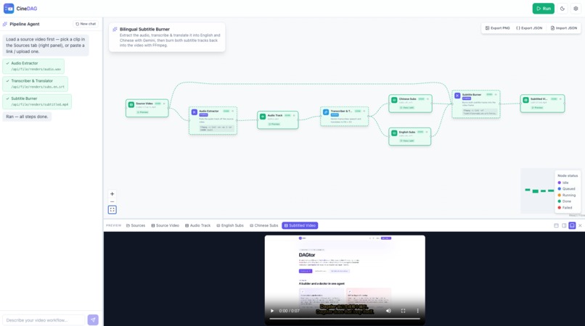Select Audio Extractor node icon

point(195,112)
